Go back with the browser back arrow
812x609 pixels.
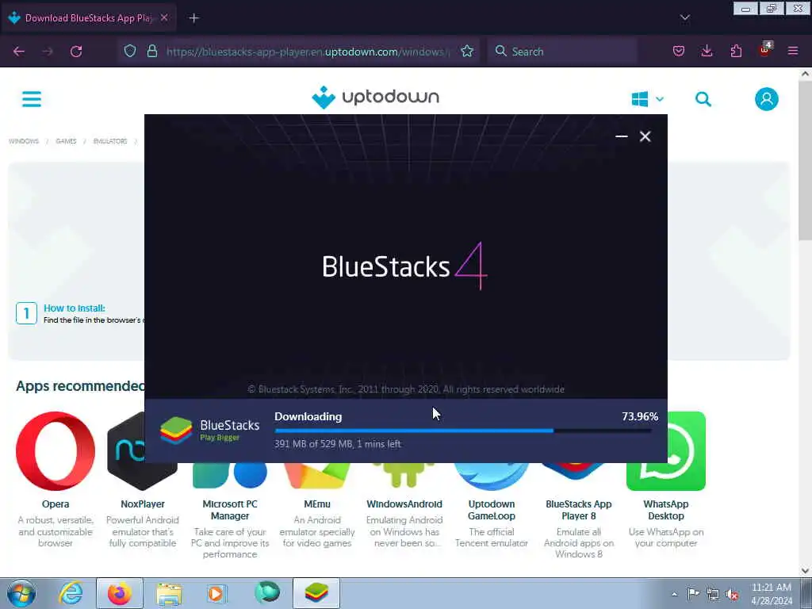coord(19,52)
